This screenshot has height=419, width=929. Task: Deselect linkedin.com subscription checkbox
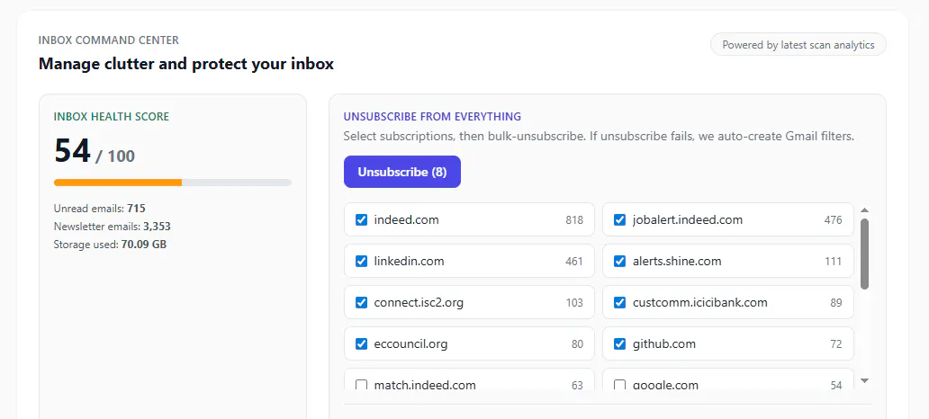[361, 261]
